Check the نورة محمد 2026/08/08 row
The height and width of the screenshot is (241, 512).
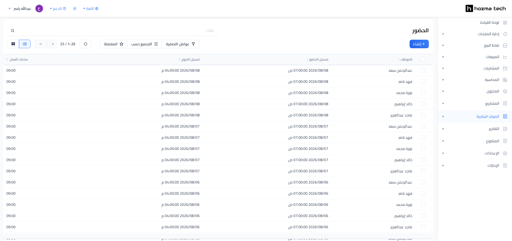click(x=423, y=93)
